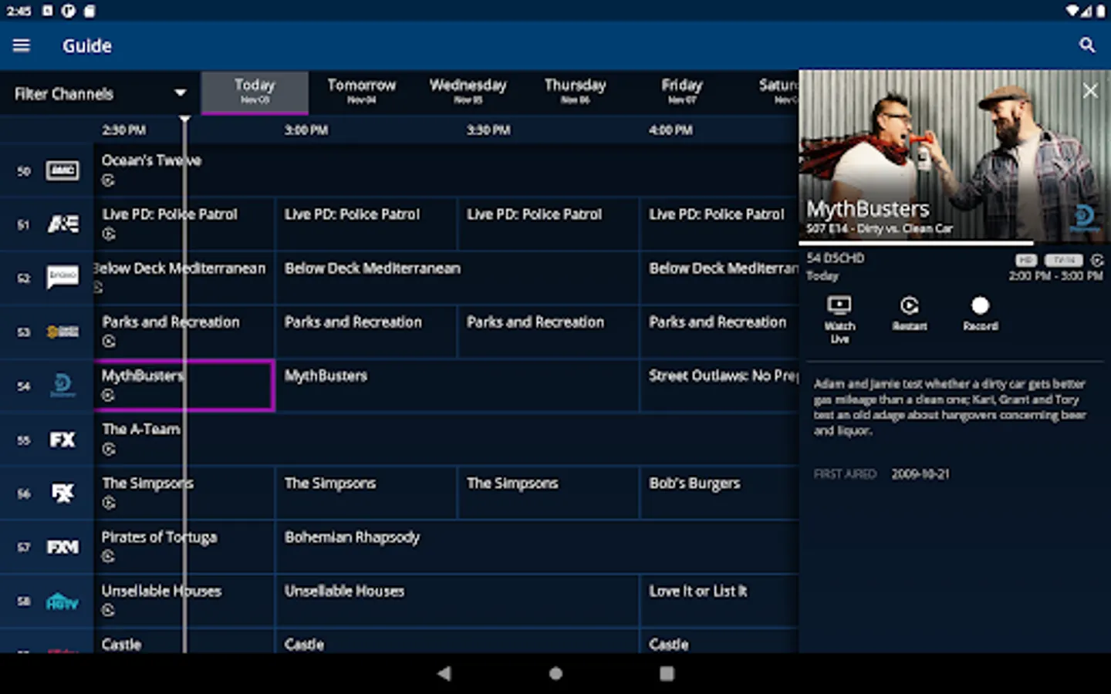
Task: Switch to the Thursday tab
Action: tap(575, 93)
